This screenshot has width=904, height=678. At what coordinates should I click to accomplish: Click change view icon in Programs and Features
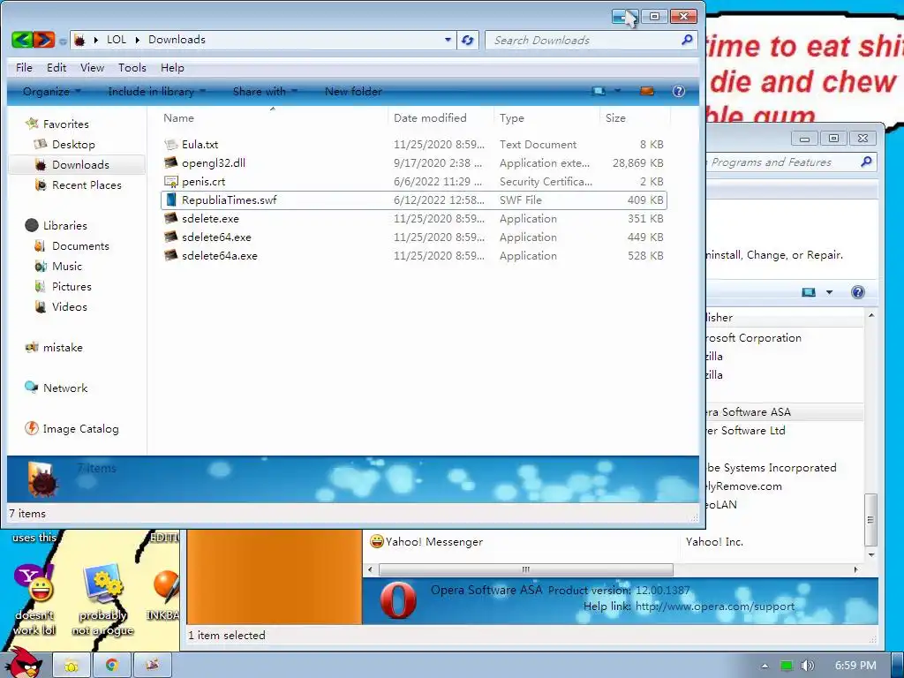(x=809, y=292)
